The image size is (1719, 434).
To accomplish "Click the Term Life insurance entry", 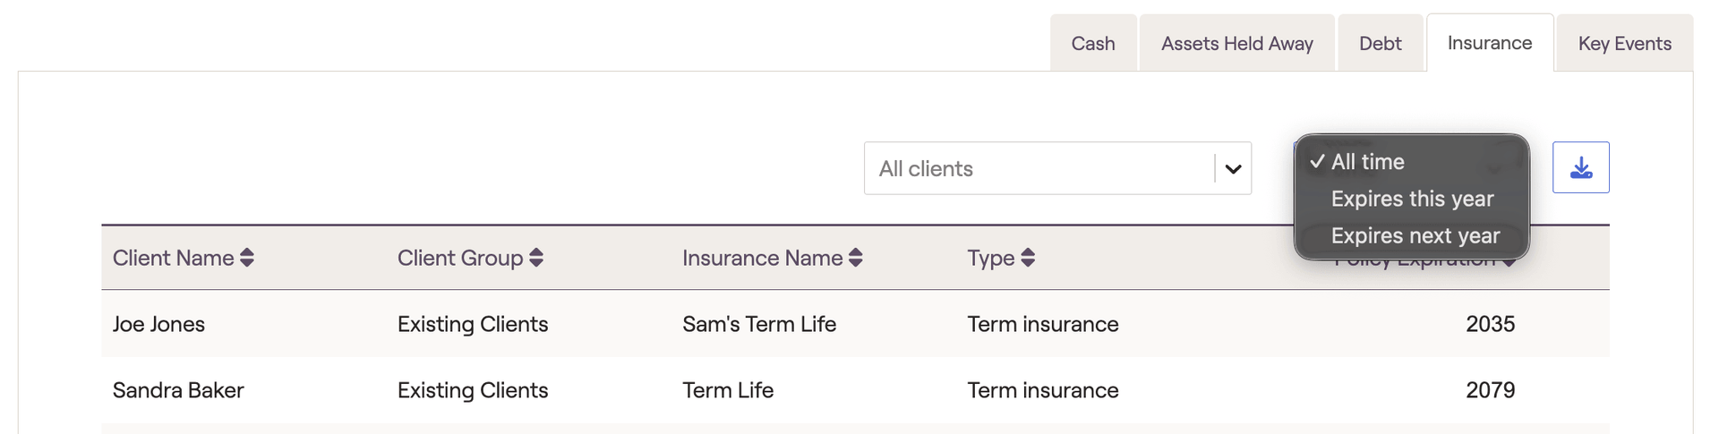I will (727, 390).
